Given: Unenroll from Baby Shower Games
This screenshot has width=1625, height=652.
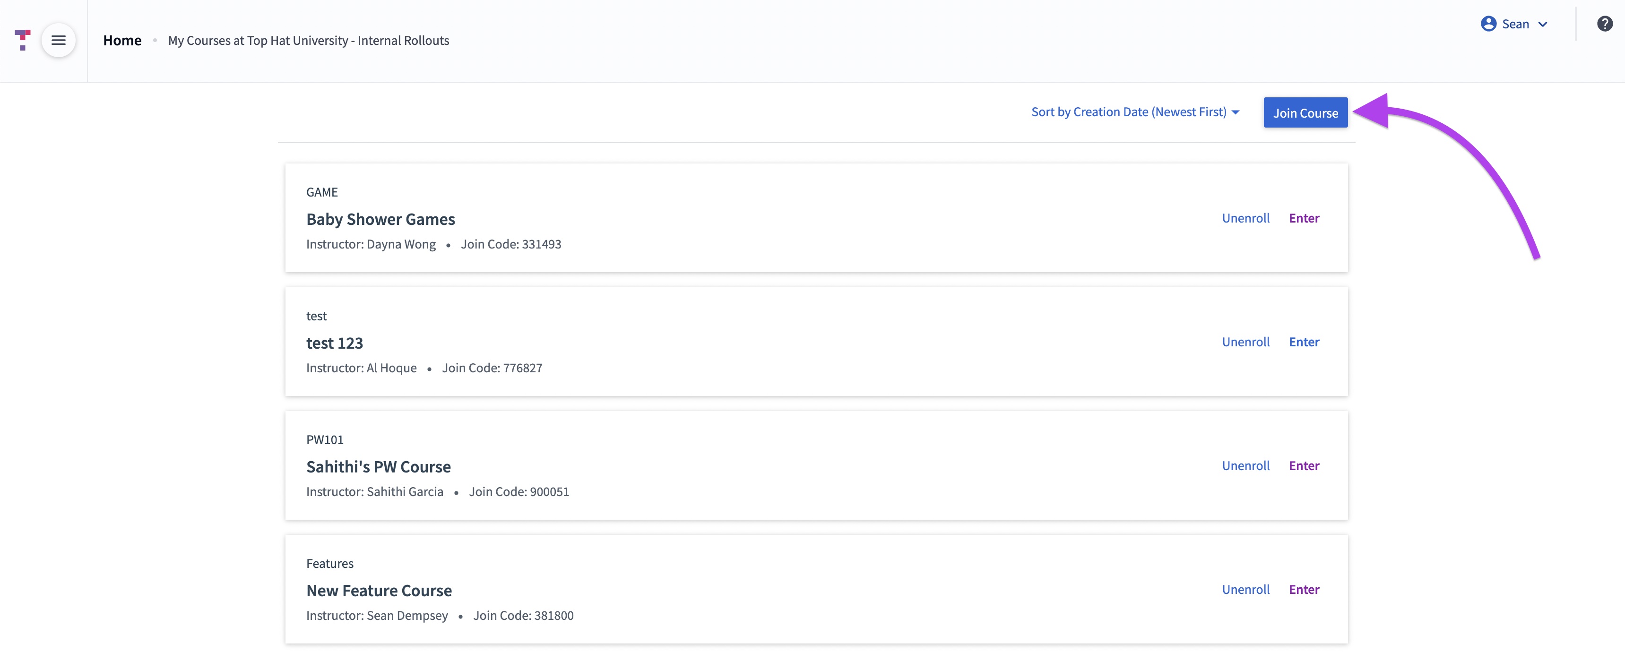Looking at the screenshot, I should (1245, 218).
